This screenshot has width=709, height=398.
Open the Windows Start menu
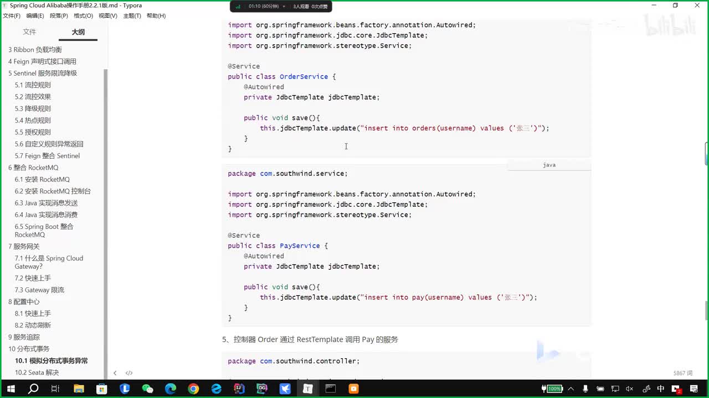tap(11, 389)
